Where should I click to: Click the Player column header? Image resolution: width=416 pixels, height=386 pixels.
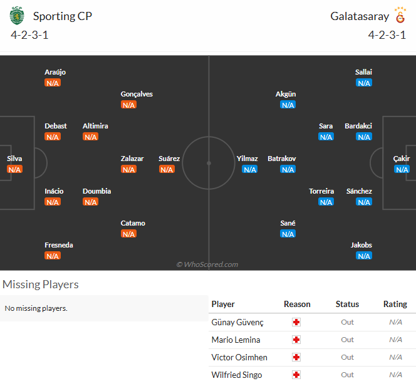click(223, 304)
